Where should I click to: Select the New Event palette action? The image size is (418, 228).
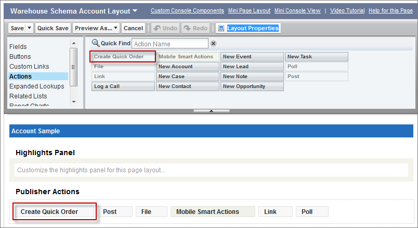pyautogui.click(x=252, y=57)
